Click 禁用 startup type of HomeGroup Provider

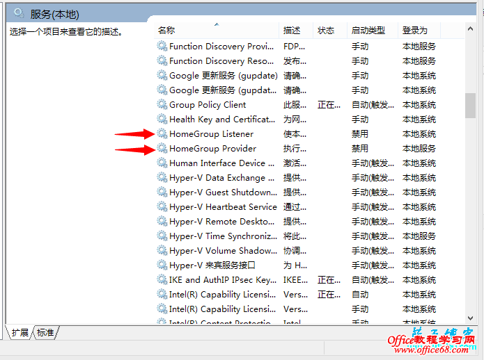360,149
